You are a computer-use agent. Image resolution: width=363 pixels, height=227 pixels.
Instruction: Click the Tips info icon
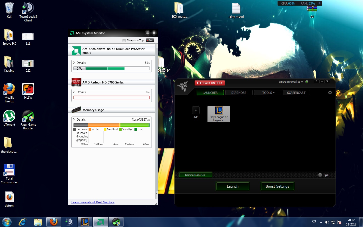[320, 175]
